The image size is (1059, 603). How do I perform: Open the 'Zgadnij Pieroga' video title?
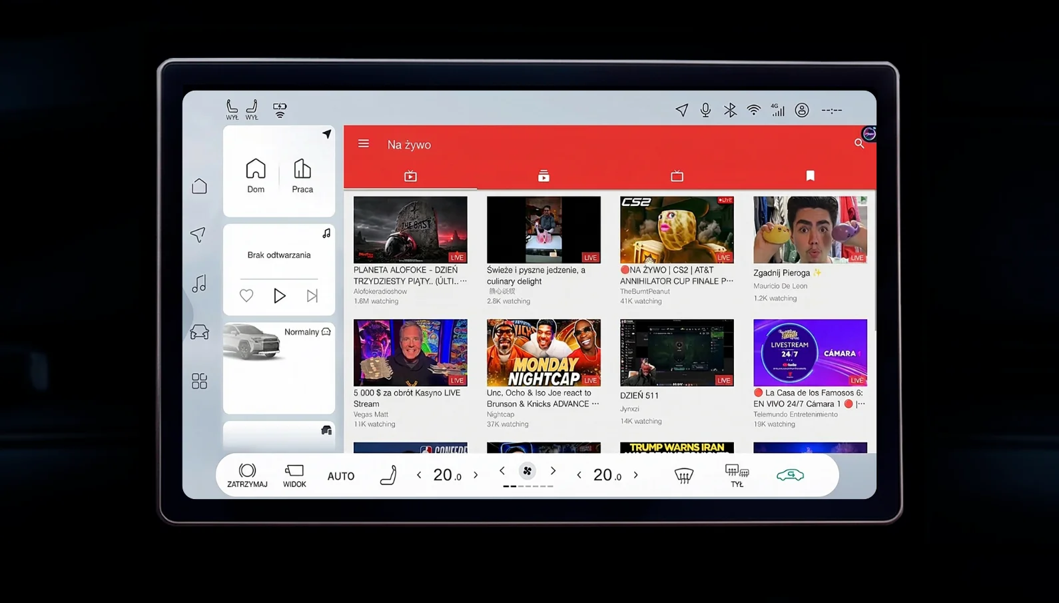[787, 273]
